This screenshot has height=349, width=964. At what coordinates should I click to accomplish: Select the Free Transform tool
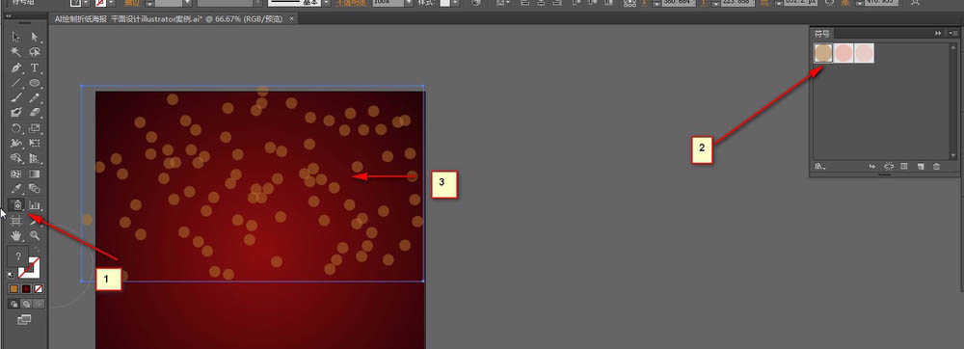click(35, 143)
